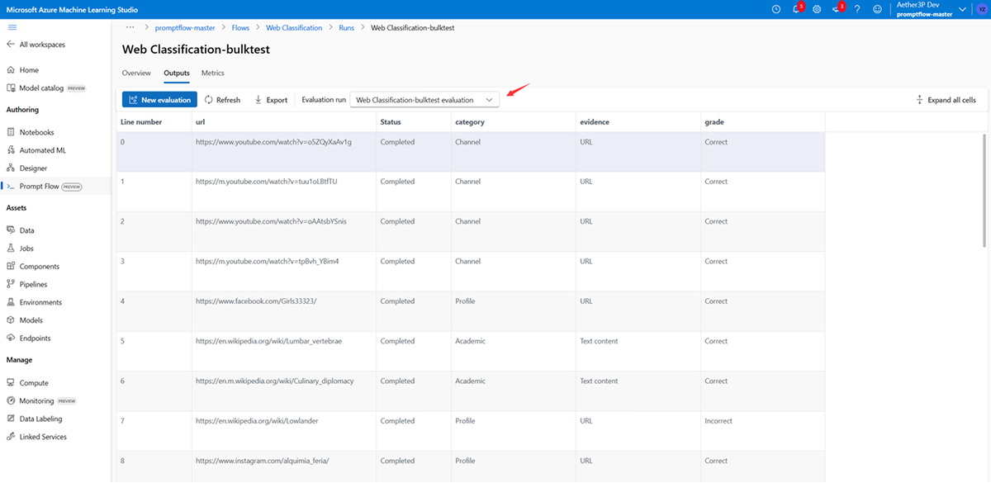
Task: Open the Flows breadcrumb link
Action: (240, 28)
